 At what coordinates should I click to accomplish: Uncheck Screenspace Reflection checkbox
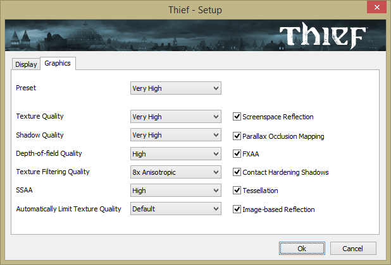click(x=237, y=116)
